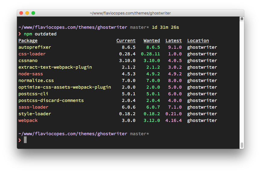Click the latest version 4.16.4
The width and height of the screenshot is (261, 173).
[174, 120]
